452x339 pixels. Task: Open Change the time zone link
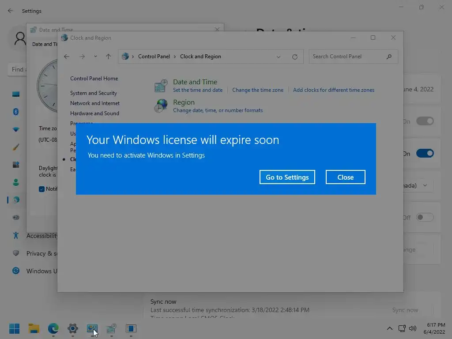click(x=258, y=90)
